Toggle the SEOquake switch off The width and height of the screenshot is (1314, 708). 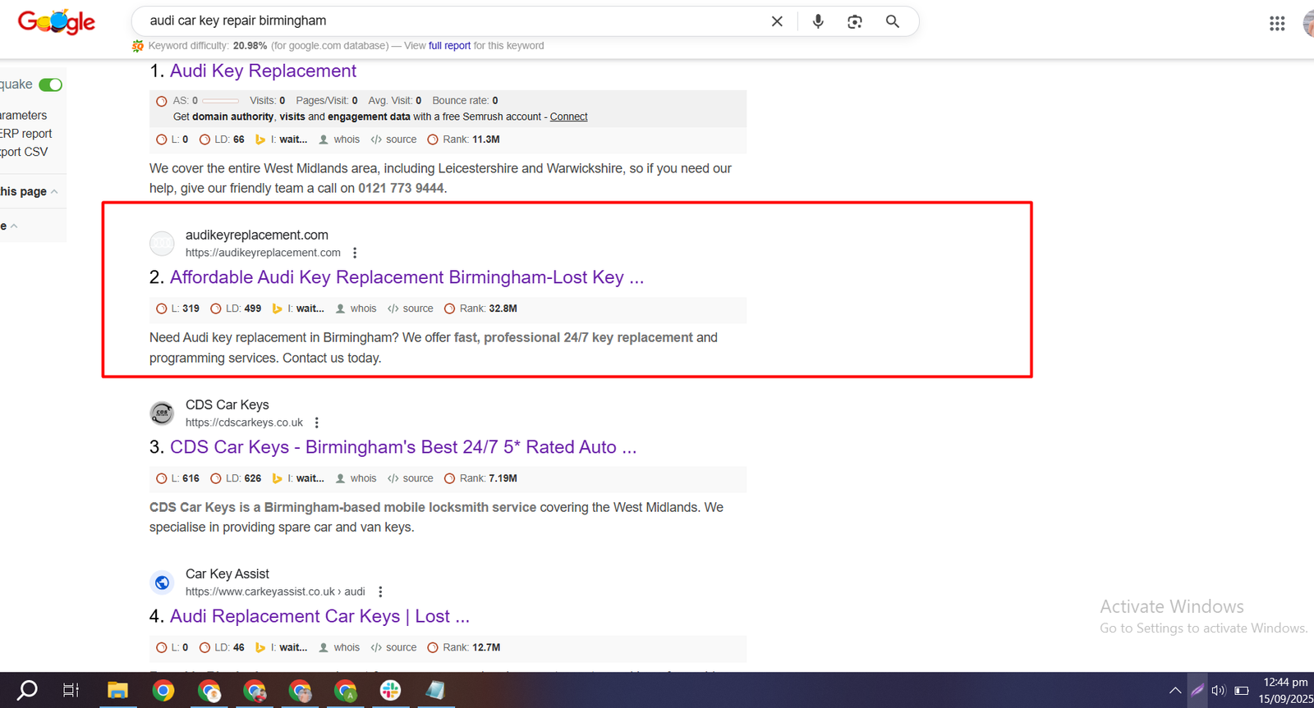(51, 85)
